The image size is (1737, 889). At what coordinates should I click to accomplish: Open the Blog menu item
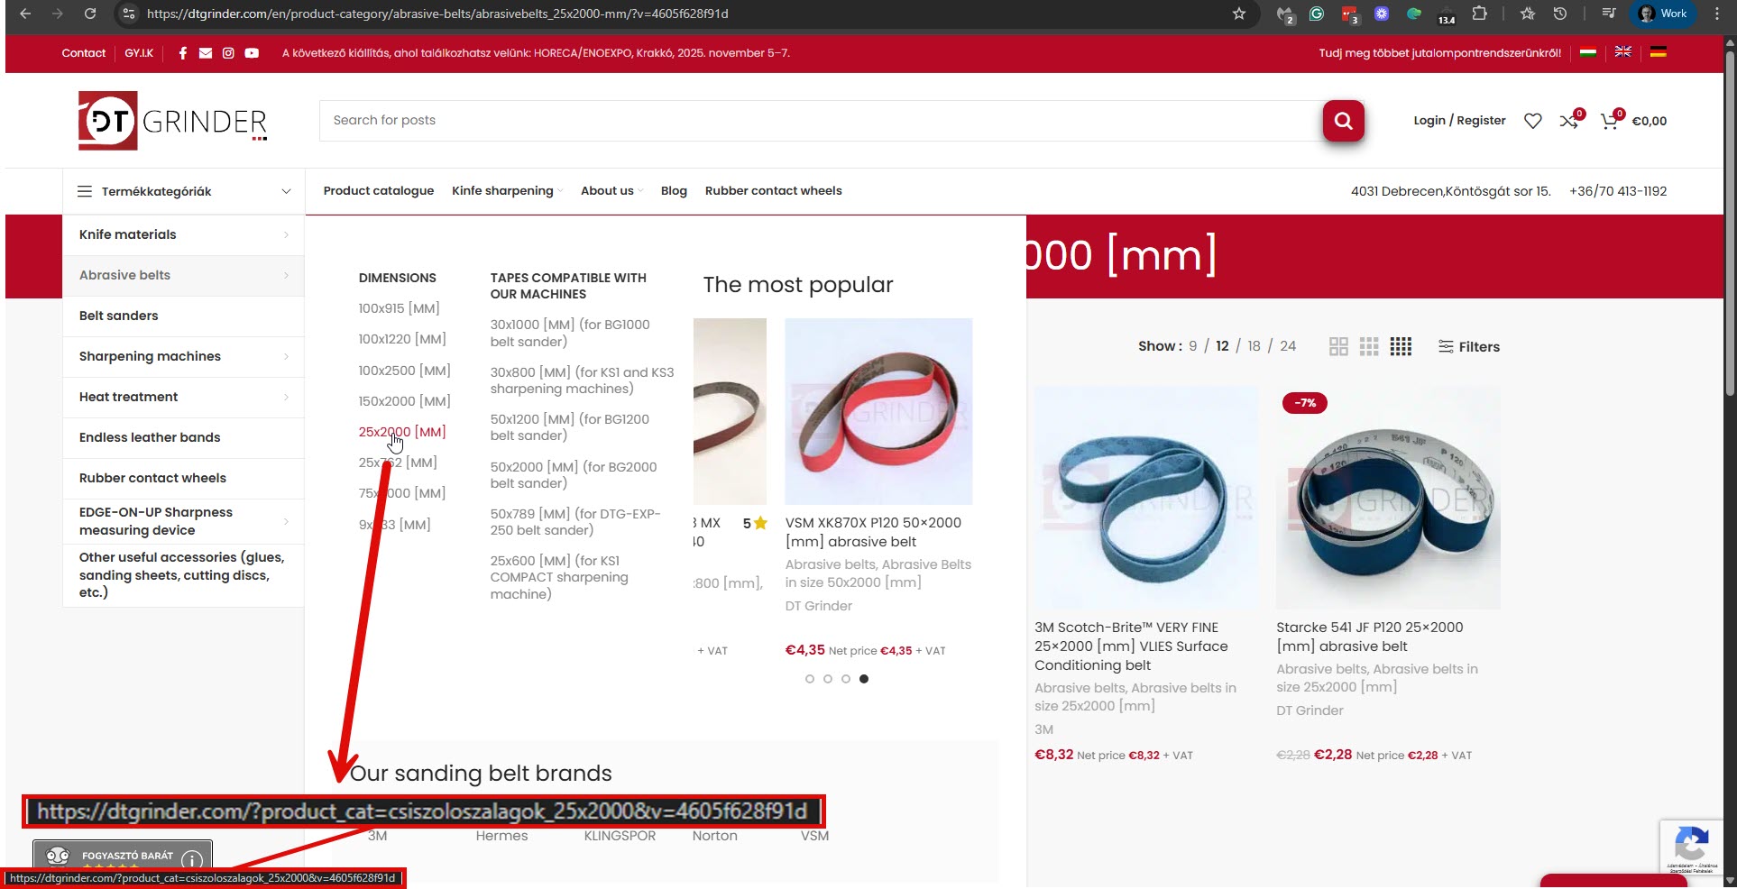click(674, 191)
